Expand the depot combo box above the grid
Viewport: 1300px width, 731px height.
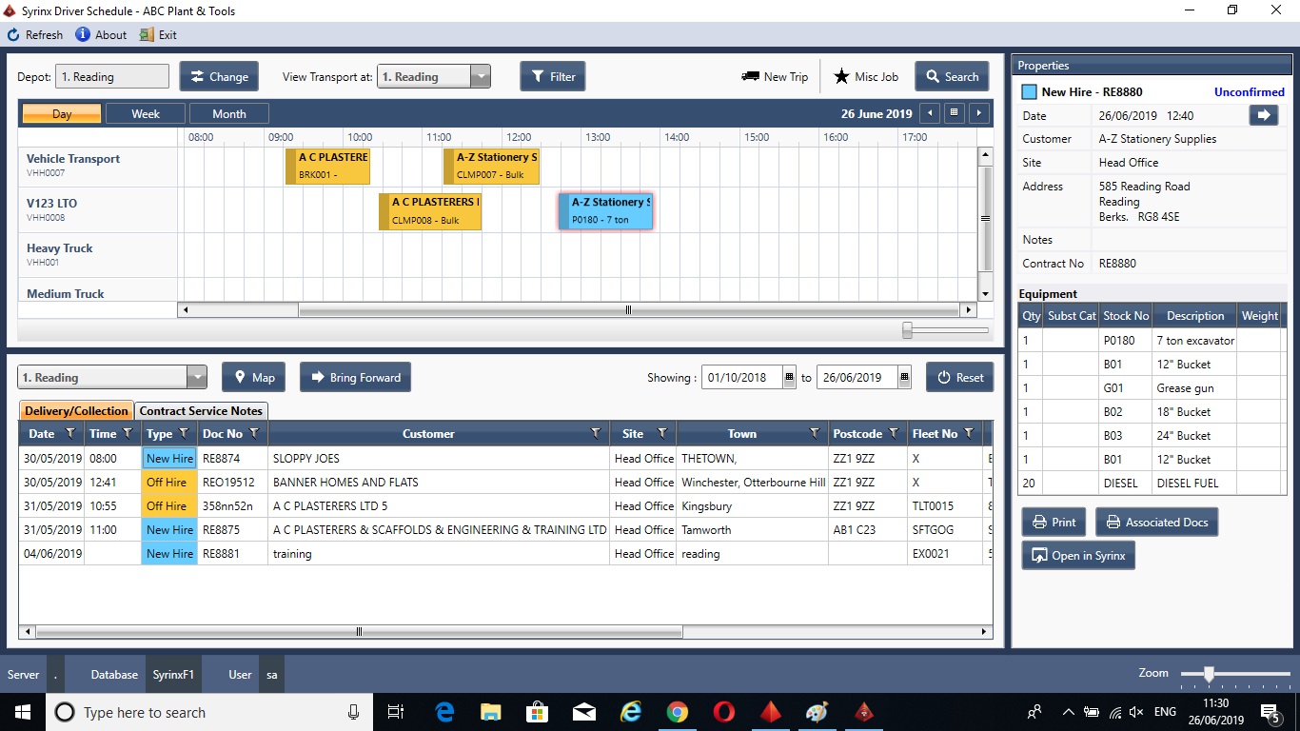click(197, 377)
